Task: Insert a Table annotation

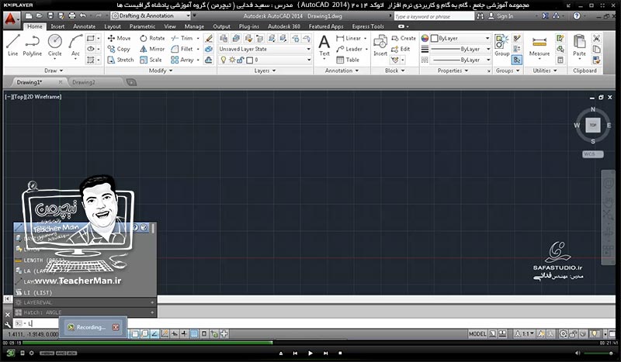Action: [x=348, y=60]
